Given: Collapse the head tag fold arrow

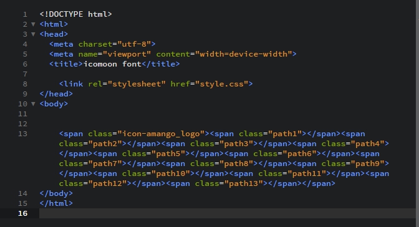Looking at the screenshot, I should 33,34.
